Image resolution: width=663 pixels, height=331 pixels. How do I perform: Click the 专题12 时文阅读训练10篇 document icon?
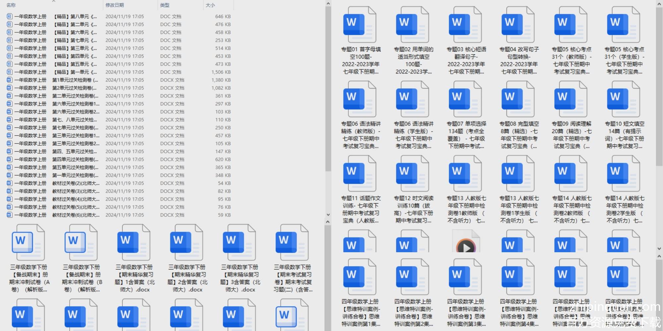click(x=413, y=174)
